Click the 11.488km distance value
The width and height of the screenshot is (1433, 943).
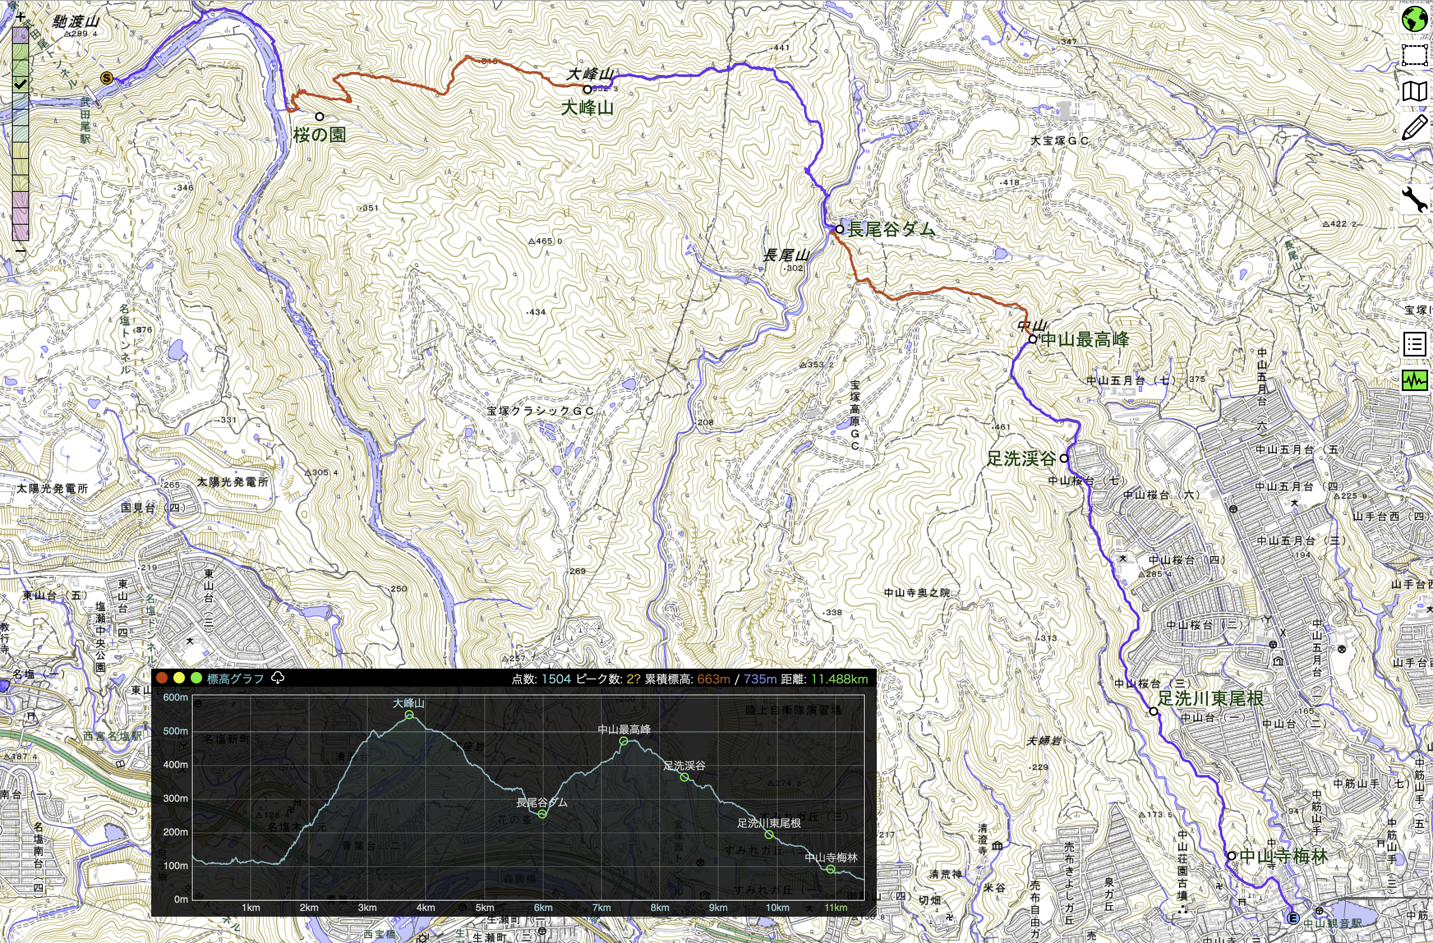[839, 679]
